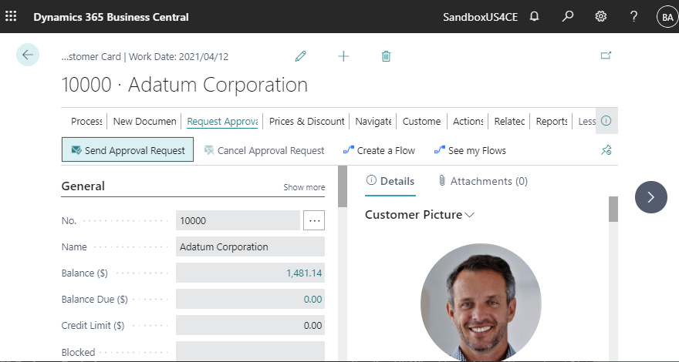Open the No. field assist-edit ellipsis
This screenshot has width=679, height=362.
tap(314, 220)
